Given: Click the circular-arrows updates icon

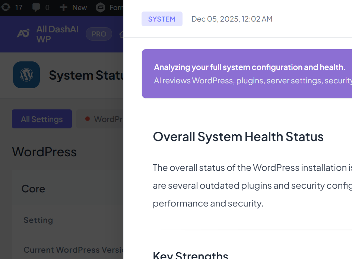Looking at the screenshot, I should coord(5,7).
